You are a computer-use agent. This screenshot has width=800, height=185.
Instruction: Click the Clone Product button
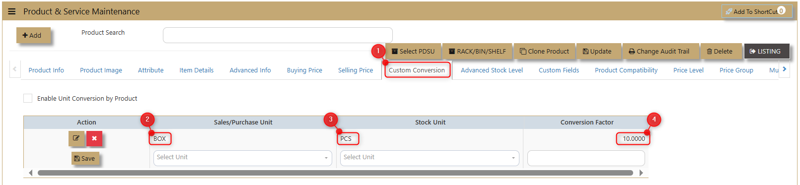tap(544, 51)
